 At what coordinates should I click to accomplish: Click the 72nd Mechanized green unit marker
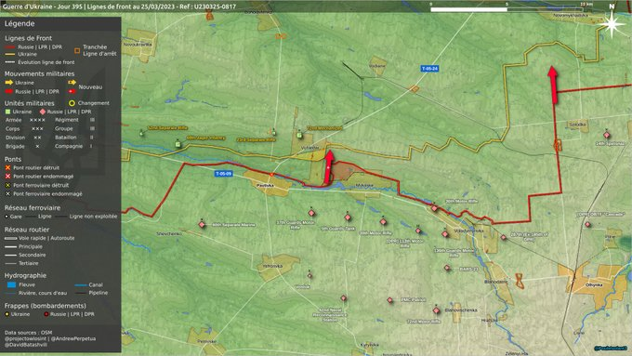(x=299, y=135)
